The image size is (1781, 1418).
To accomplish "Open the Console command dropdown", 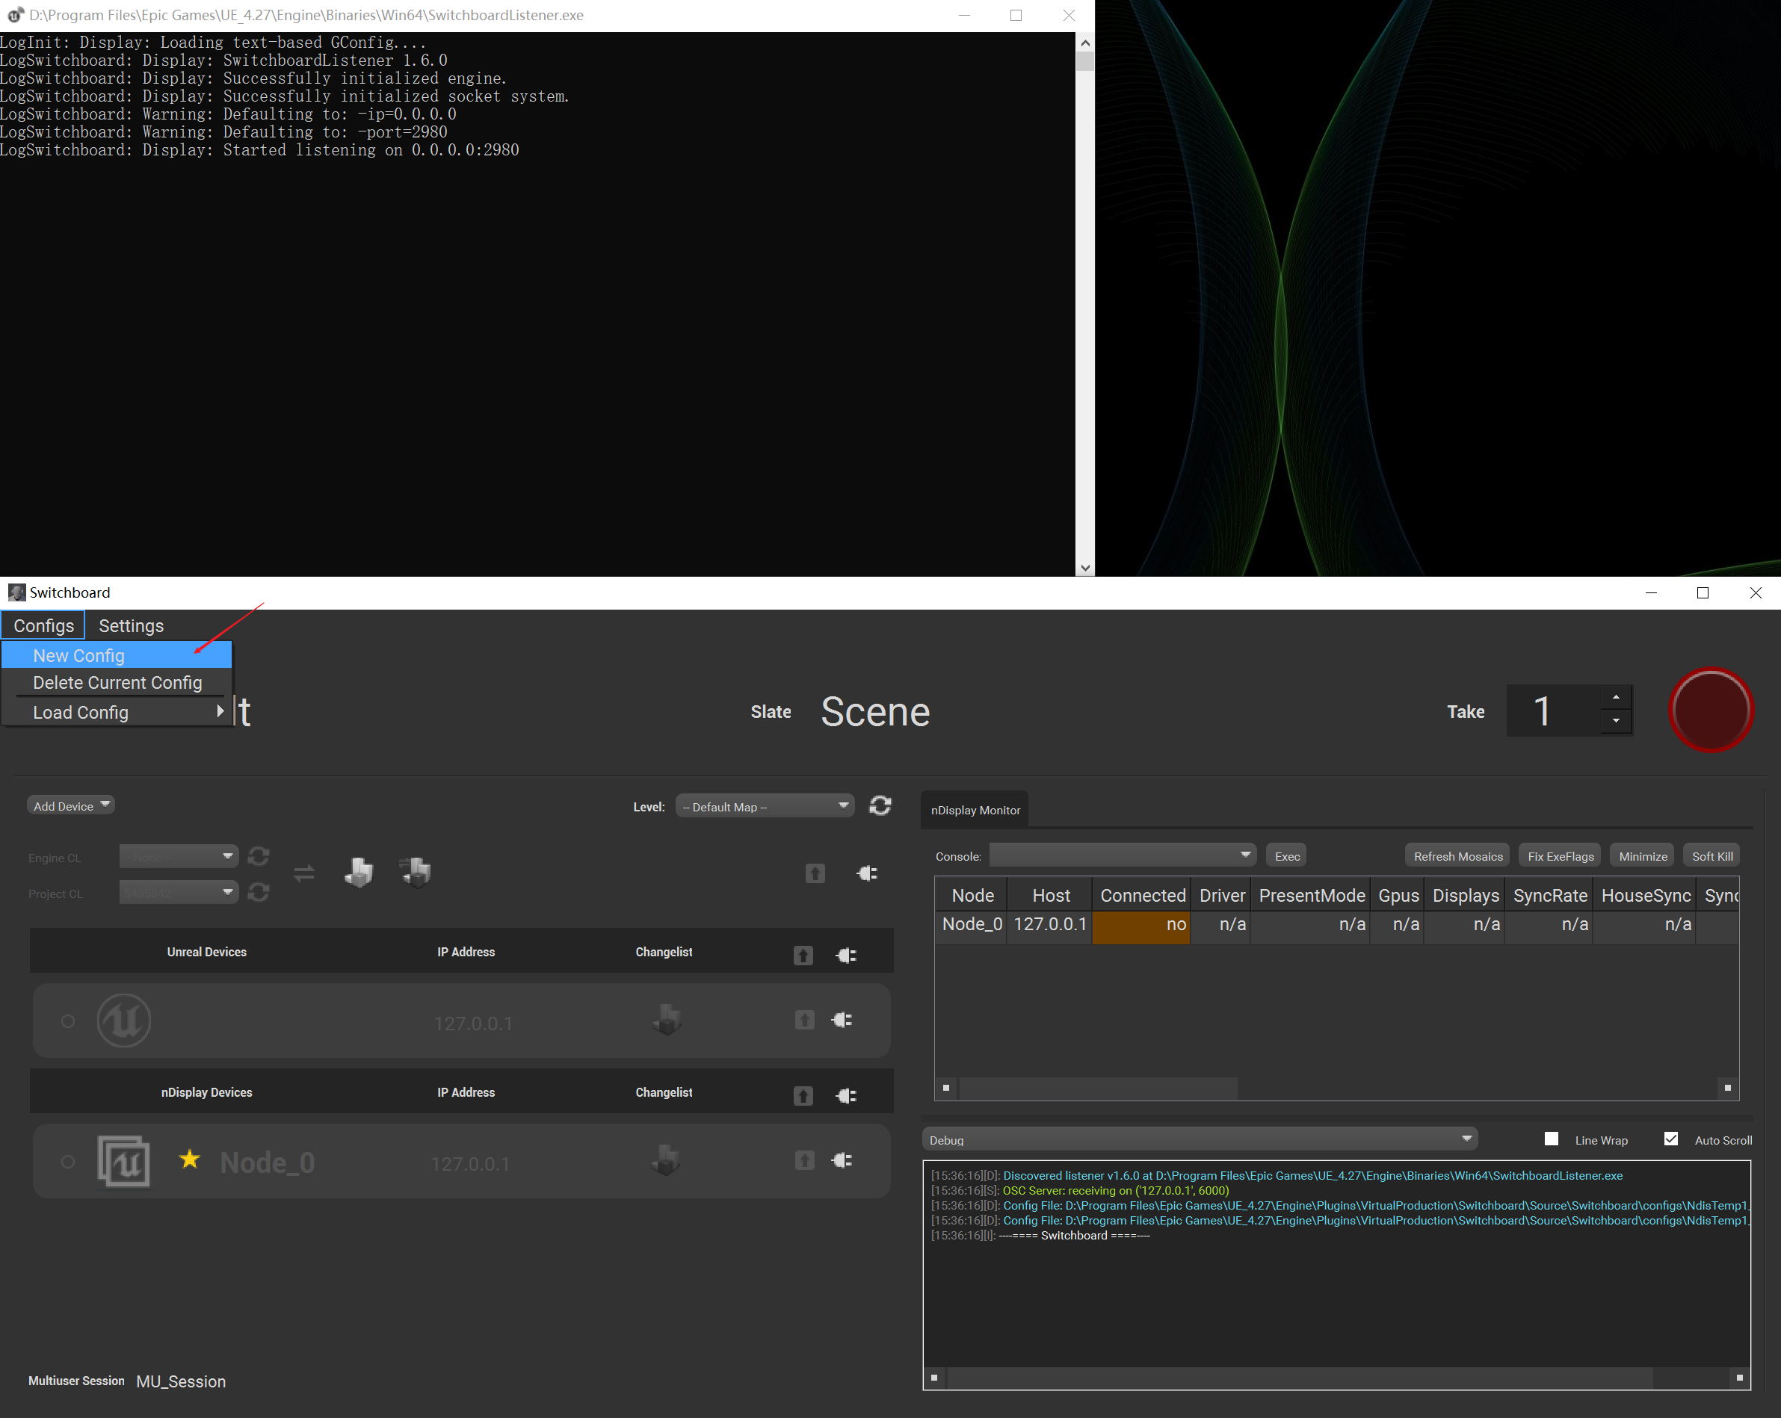I will [x=1122, y=855].
